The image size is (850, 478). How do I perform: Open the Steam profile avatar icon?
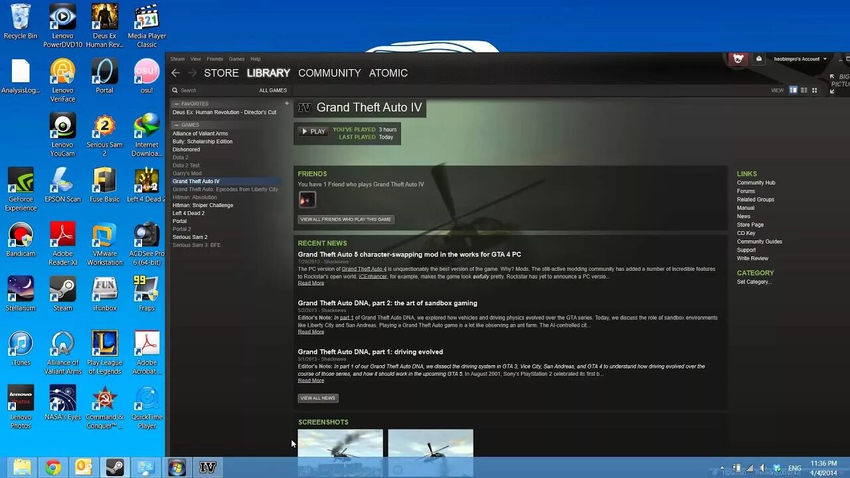tap(738, 58)
